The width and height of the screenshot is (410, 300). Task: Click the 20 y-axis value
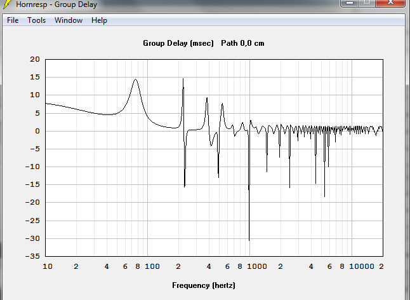pyautogui.click(x=35, y=59)
